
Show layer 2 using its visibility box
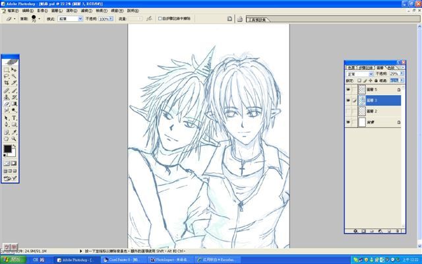[348, 111]
